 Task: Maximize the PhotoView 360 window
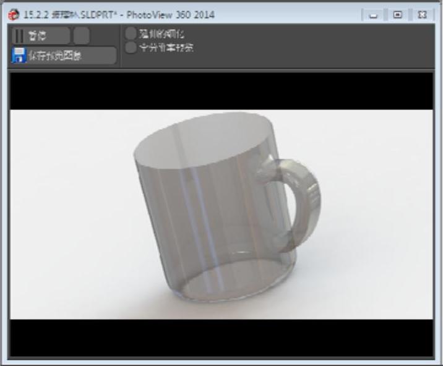[x=397, y=15]
